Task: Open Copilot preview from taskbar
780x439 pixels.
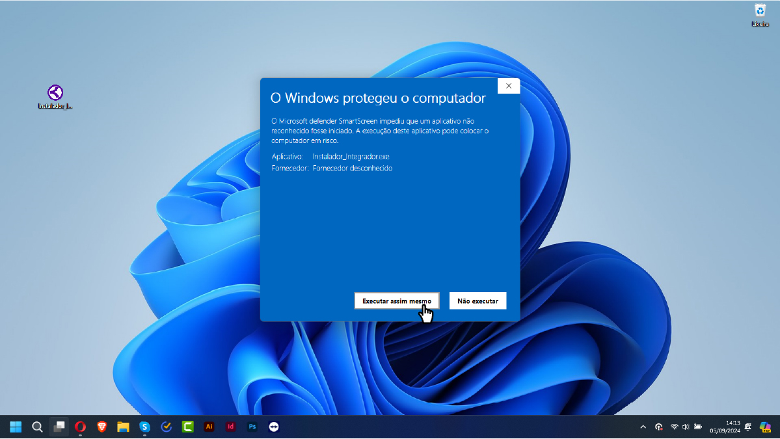Action: [765, 427]
